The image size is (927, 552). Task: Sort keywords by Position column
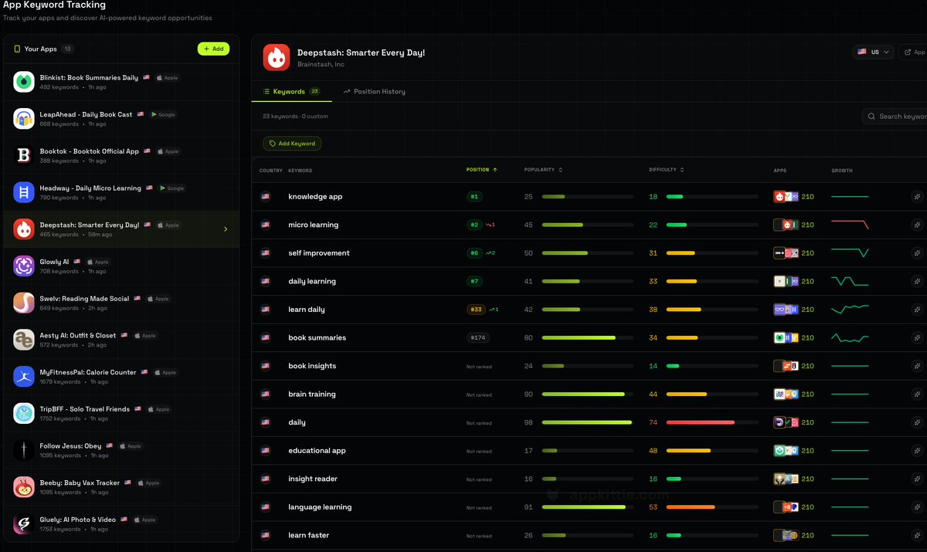pyautogui.click(x=482, y=170)
